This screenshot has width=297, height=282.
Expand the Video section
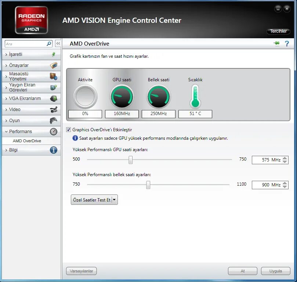6,110
